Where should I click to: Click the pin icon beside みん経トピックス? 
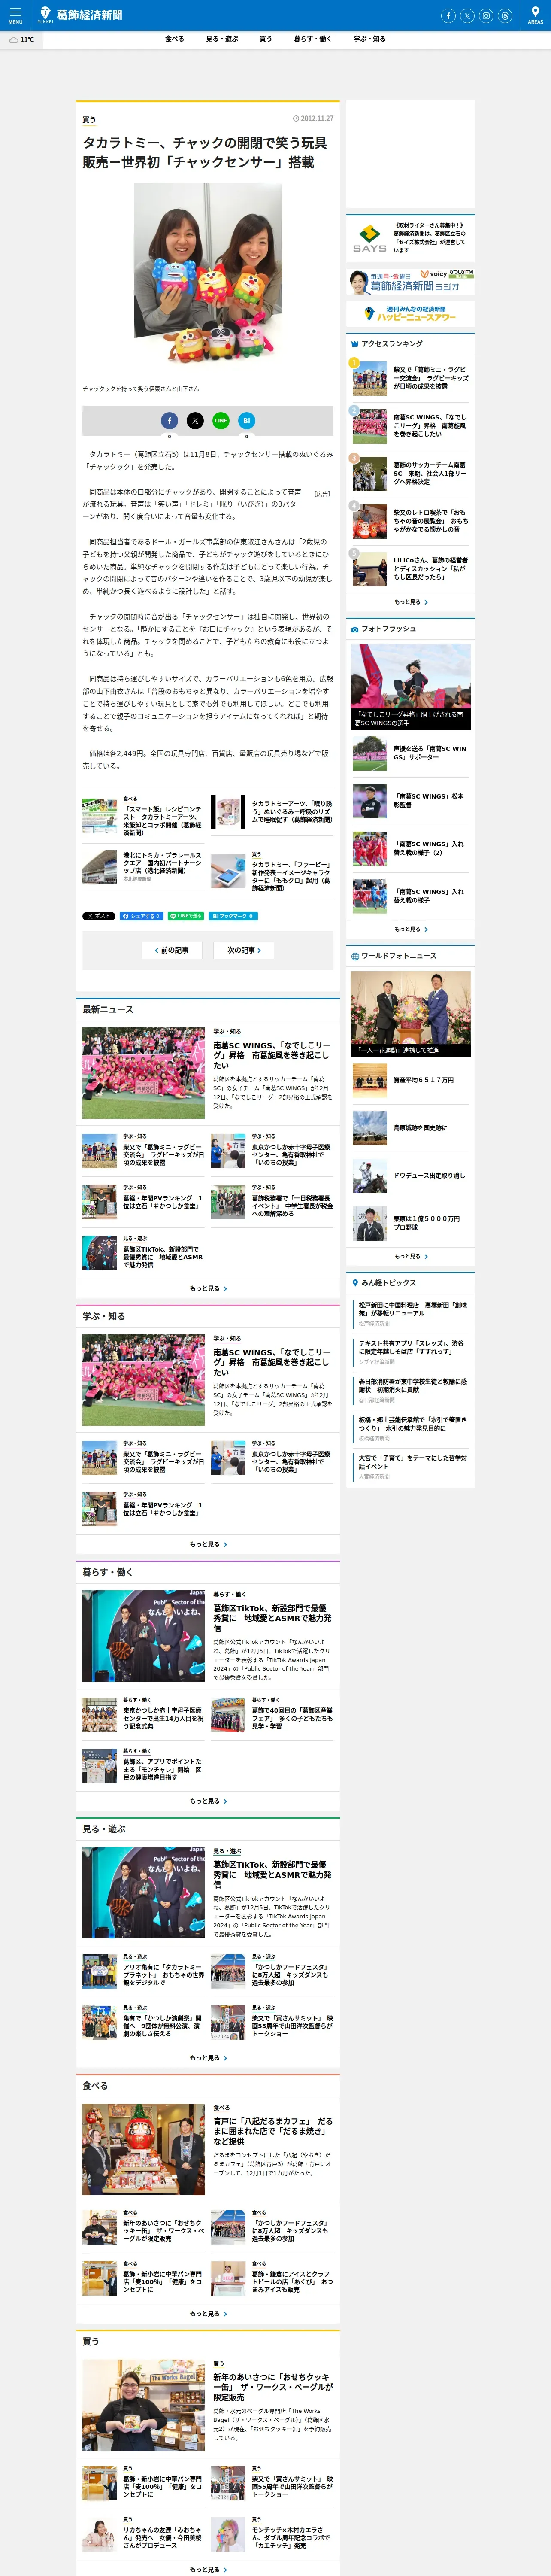(354, 1283)
